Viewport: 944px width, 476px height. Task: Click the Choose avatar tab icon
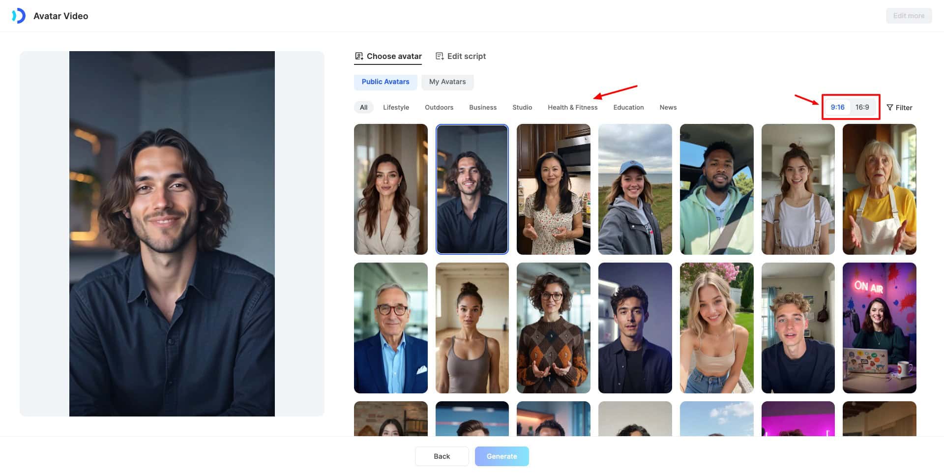click(x=359, y=56)
